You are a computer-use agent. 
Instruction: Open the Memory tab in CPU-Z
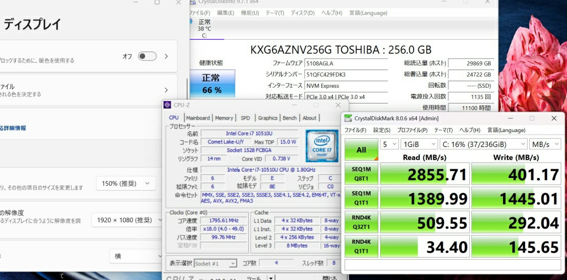[224, 118]
